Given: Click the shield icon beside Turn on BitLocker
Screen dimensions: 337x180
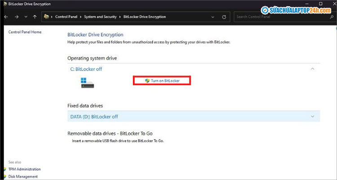Looking at the screenshot, I should [x=147, y=81].
